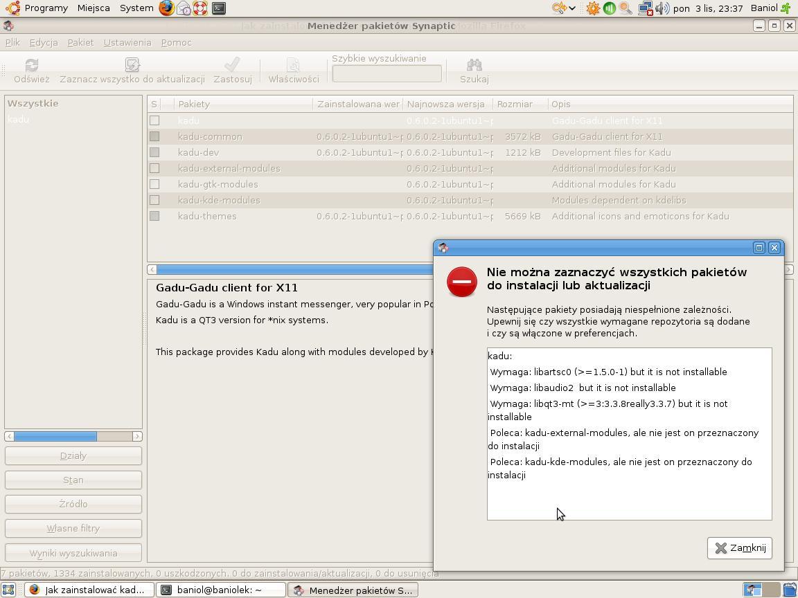Open the Właściwości properties icon
This screenshot has height=598, width=798.
pyautogui.click(x=293, y=65)
